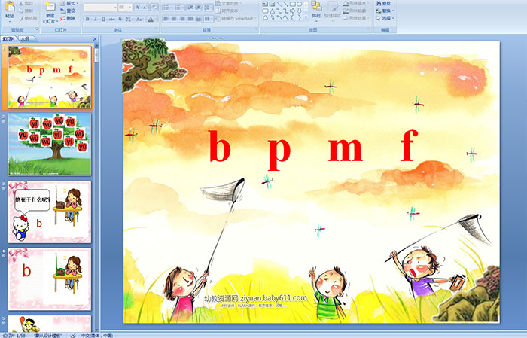Click the New Slide (新建幻灯片) icon

[50, 7]
